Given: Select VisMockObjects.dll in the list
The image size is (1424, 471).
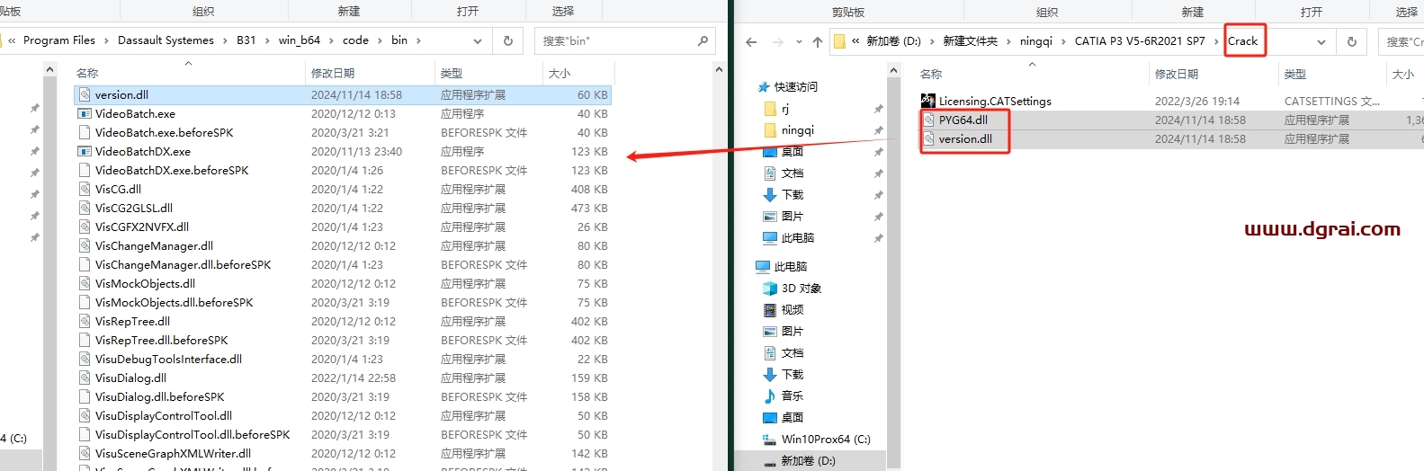Looking at the screenshot, I should point(145,283).
